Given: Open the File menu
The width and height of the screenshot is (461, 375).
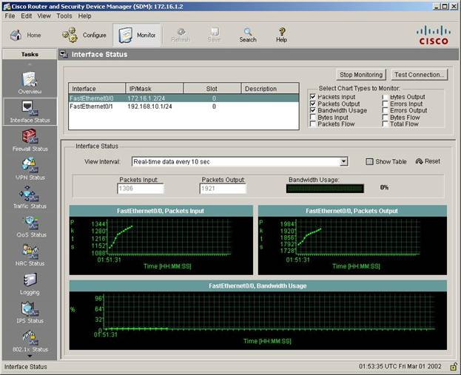Looking at the screenshot, I should (x=10, y=16).
